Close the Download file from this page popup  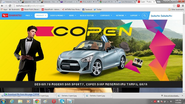pos(38,94)
